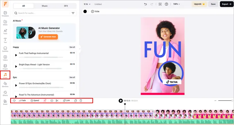The height and width of the screenshot is (125, 234).
Task: Click See all for Epic music
Action: click(x=72, y=77)
